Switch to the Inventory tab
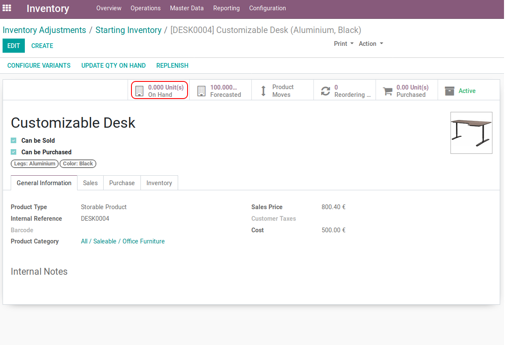The width and height of the screenshot is (510, 345). 159,183
